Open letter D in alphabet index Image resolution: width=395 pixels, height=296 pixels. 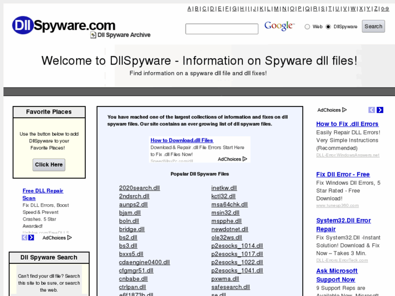coord(212,9)
